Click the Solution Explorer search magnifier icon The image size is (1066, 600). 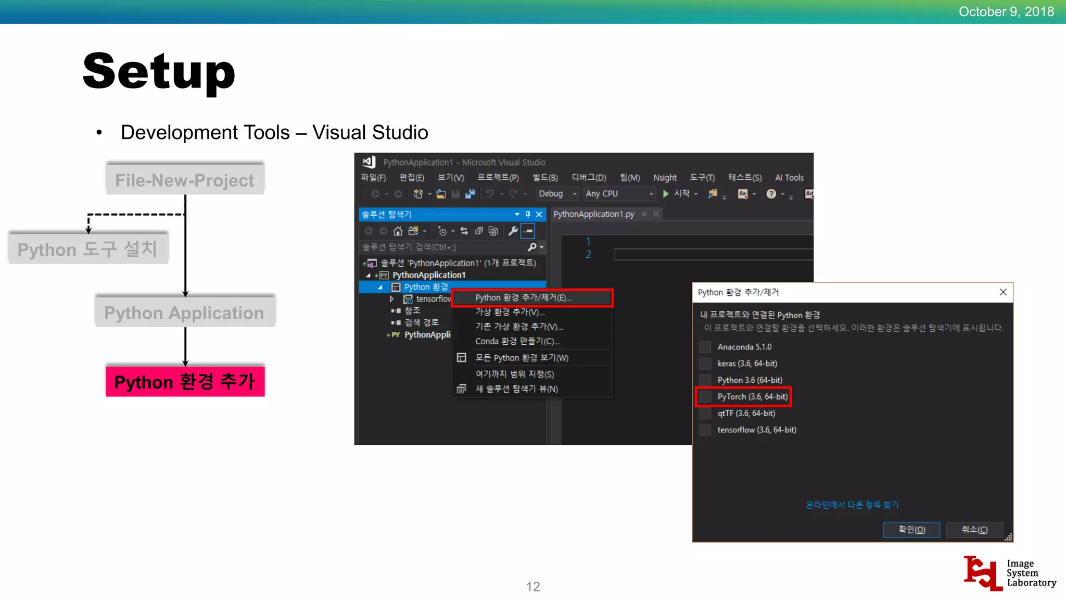tap(532, 247)
